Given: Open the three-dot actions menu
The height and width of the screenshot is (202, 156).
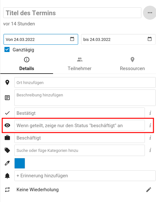Looking at the screenshot, I should (150, 13).
